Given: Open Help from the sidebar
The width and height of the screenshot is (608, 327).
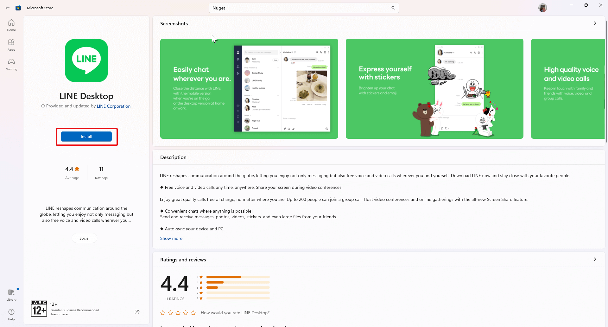Looking at the screenshot, I should pos(11,314).
